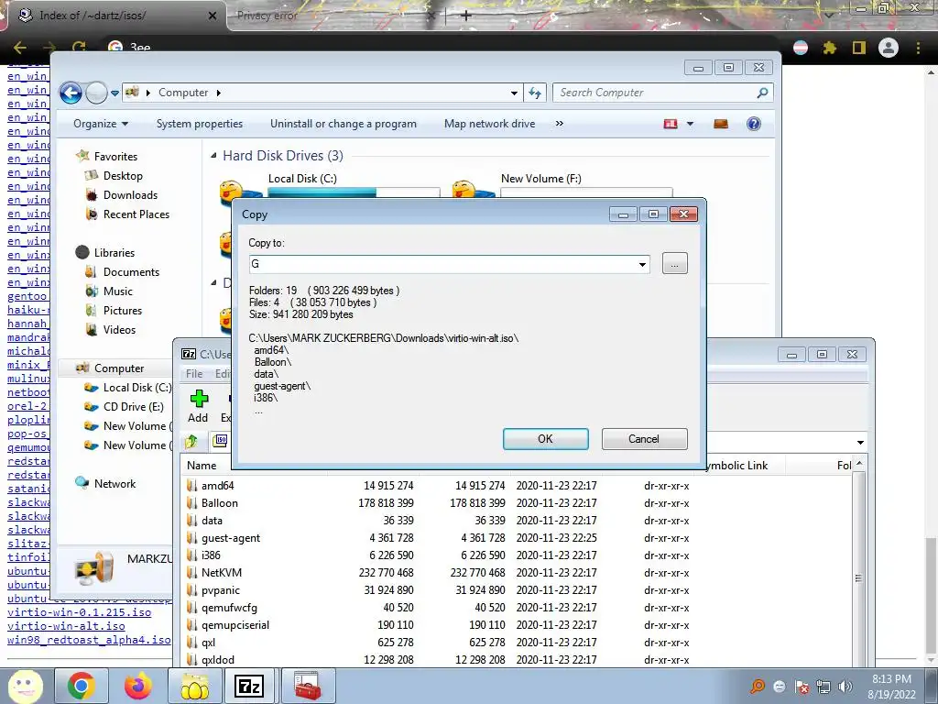
Task: Toggle the Explorer preview pane icon
Action: (721, 124)
